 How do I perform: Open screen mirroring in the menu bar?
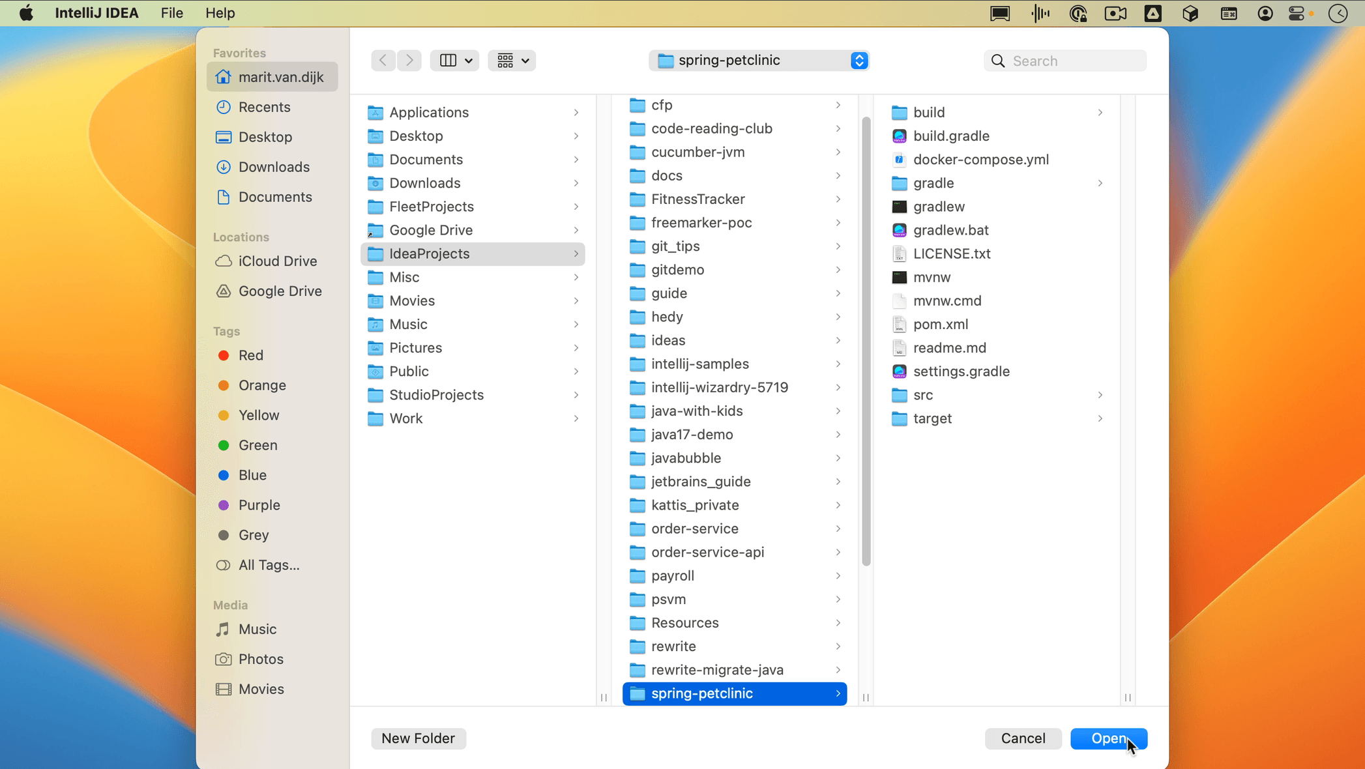click(x=999, y=13)
